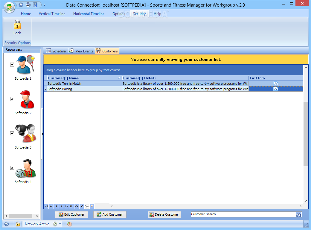Go to first record in navigator

pos(46,206)
